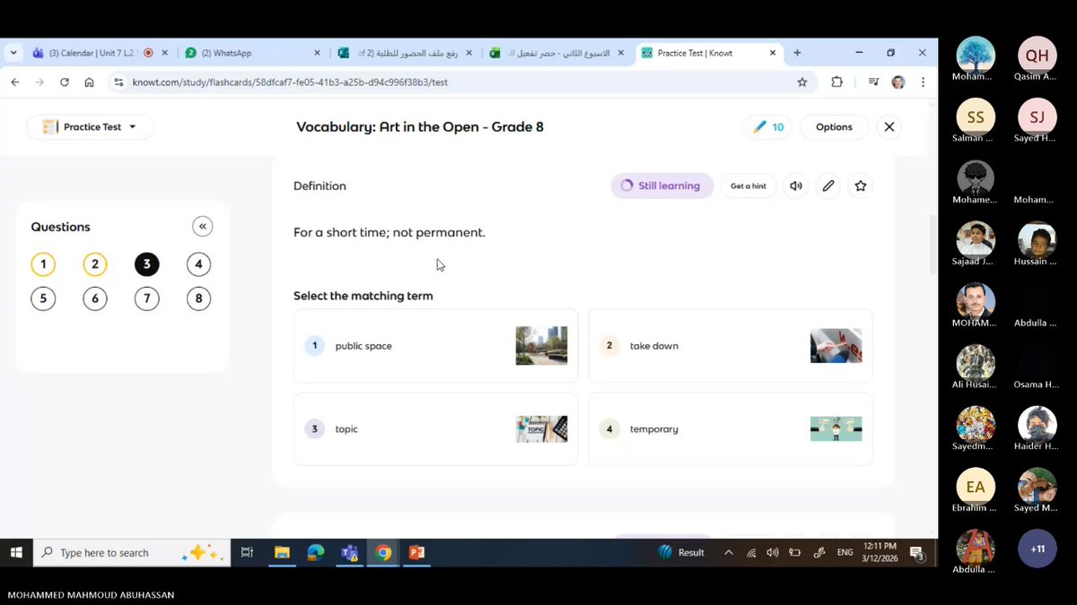This screenshot has width=1077, height=605.
Task: Collapse the Questions panel
Action: (x=202, y=226)
